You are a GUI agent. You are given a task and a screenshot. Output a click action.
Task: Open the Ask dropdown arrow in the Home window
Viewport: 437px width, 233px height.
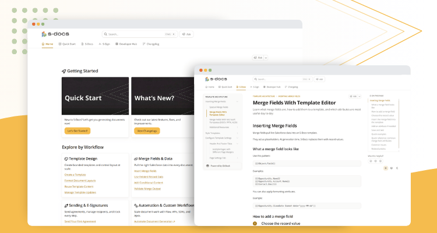pyautogui.click(x=266, y=58)
